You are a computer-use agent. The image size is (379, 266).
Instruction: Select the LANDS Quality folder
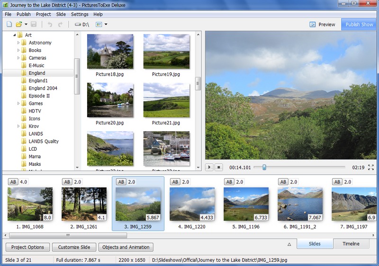pos(40,141)
